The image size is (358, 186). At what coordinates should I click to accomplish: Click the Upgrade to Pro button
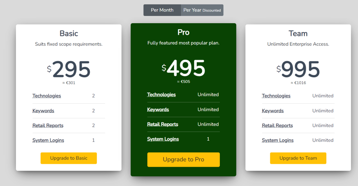184,159
